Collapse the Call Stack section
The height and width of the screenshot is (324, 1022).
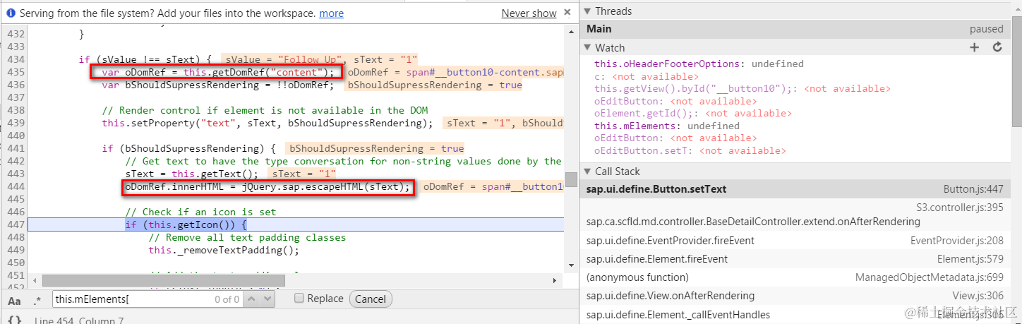(588, 172)
